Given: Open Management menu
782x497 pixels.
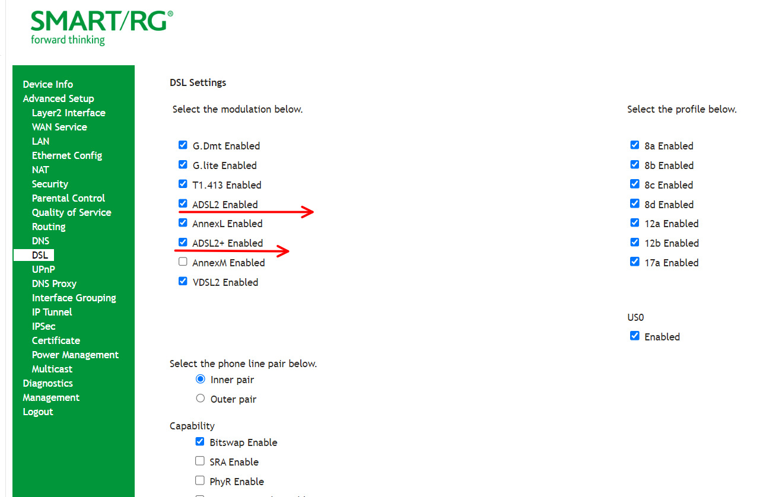Looking at the screenshot, I should pyautogui.click(x=51, y=397).
